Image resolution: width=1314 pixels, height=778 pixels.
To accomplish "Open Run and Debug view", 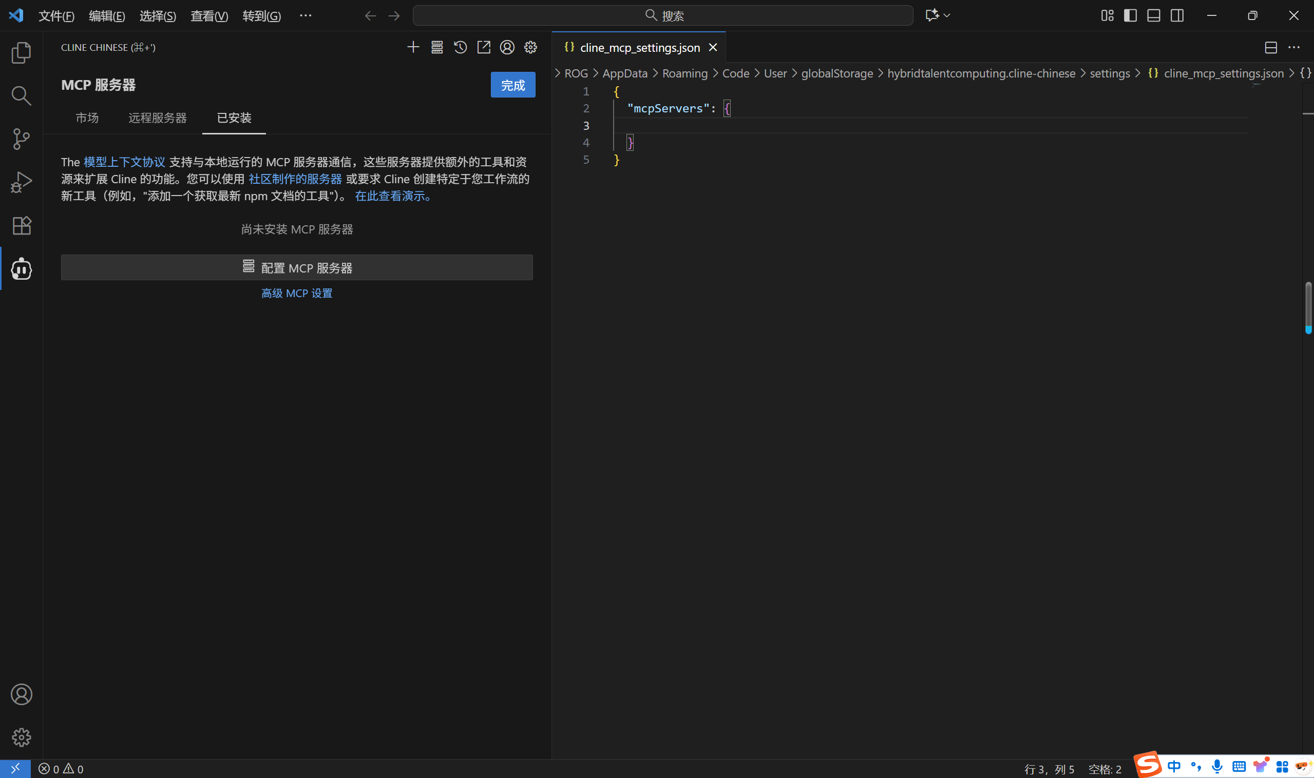I will click(x=21, y=183).
